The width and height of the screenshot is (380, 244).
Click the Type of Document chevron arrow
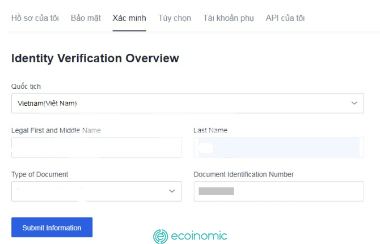[172, 191]
